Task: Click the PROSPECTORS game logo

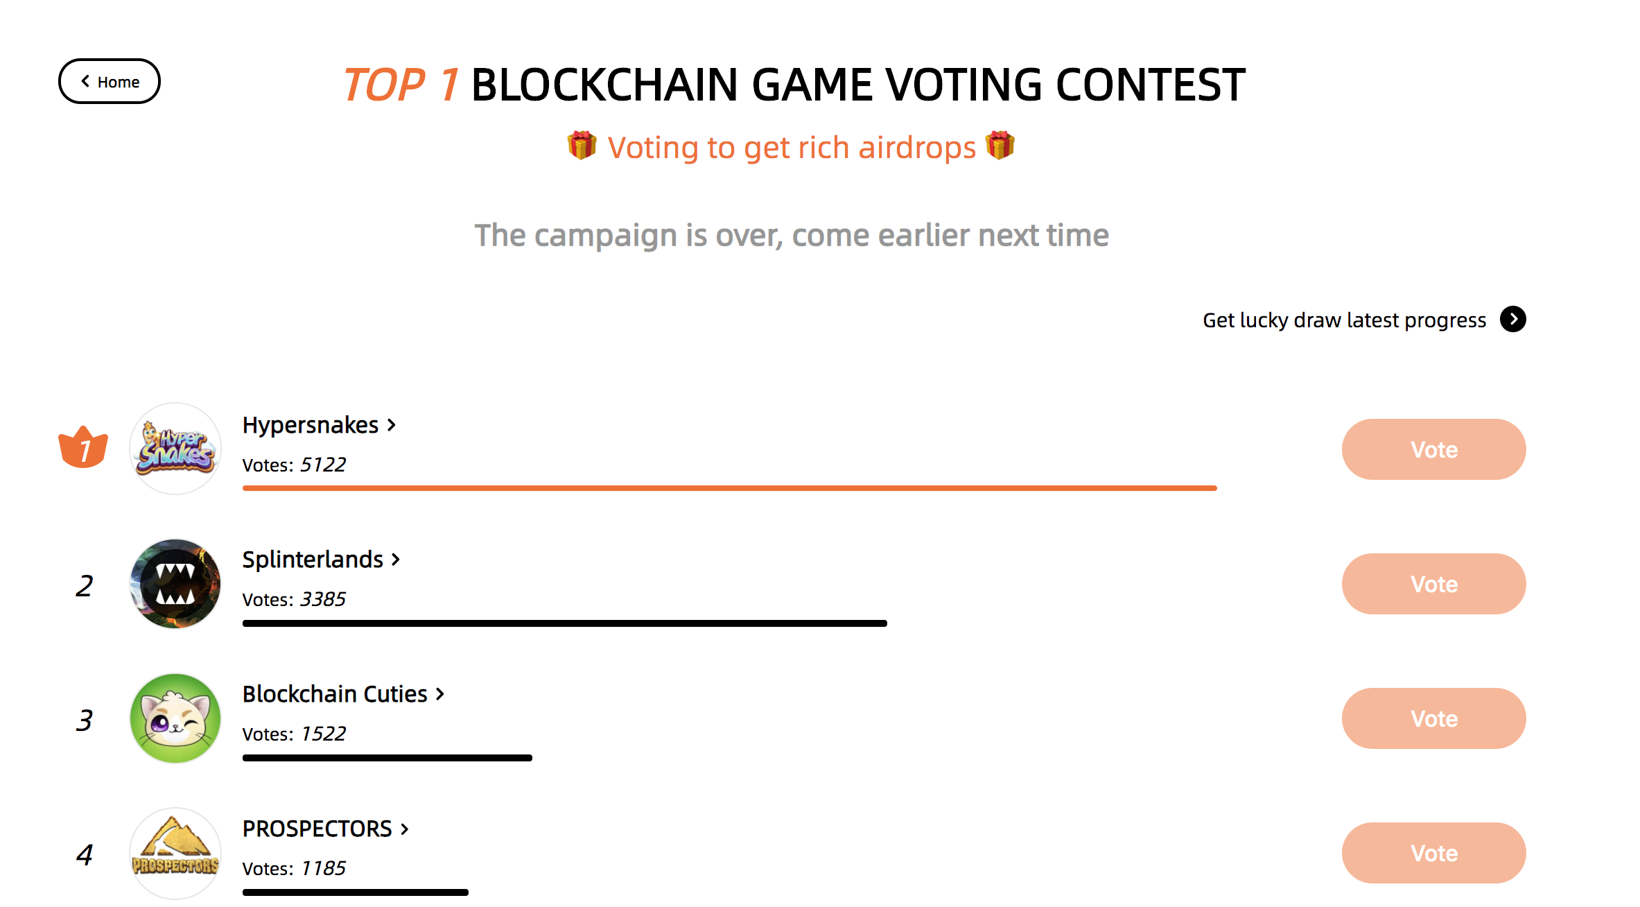Action: (175, 853)
